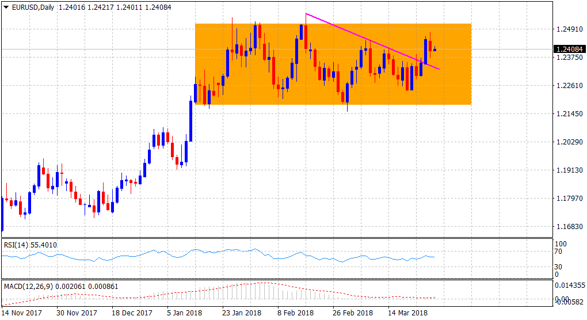Click the 14 Mar 2018 date label

point(407,313)
